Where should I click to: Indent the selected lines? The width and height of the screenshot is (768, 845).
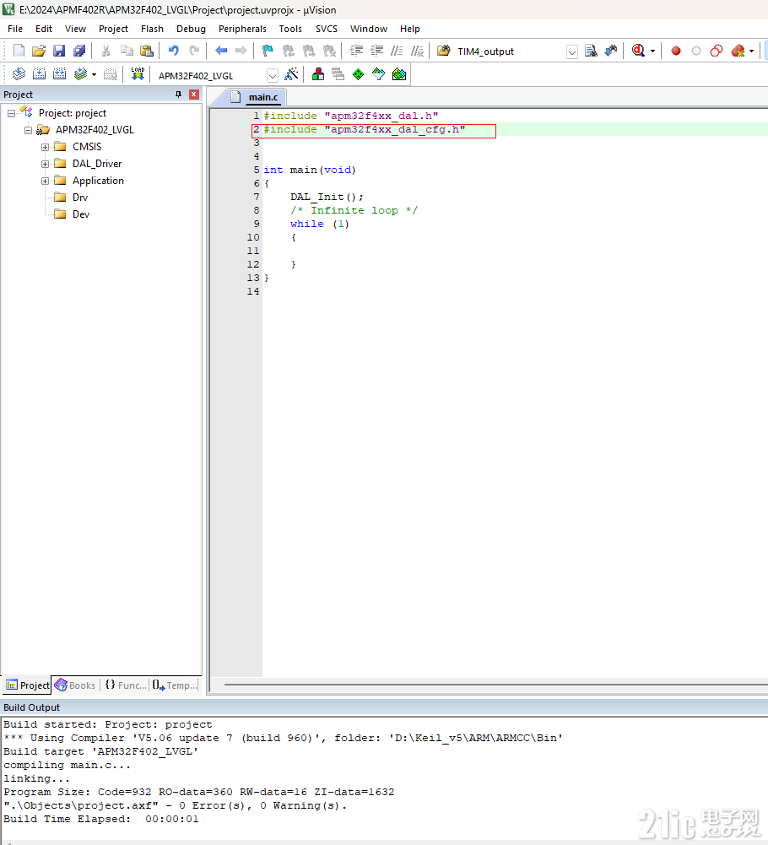356,51
